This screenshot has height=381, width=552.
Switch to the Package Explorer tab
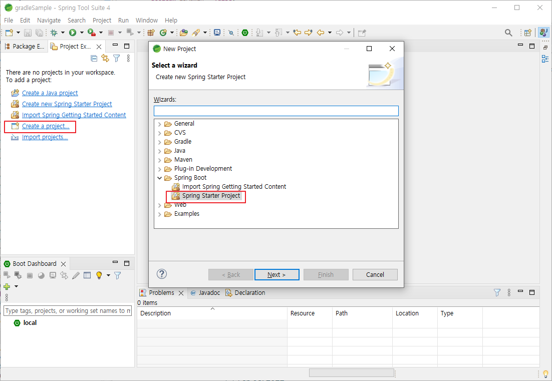[24, 47]
